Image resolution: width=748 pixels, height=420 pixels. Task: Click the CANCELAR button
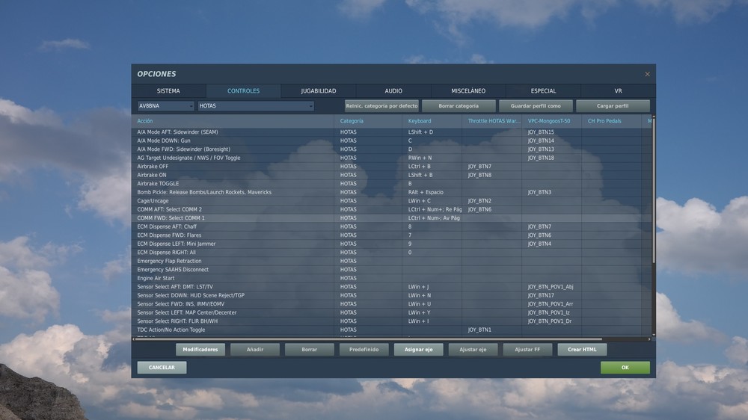point(162,368)
